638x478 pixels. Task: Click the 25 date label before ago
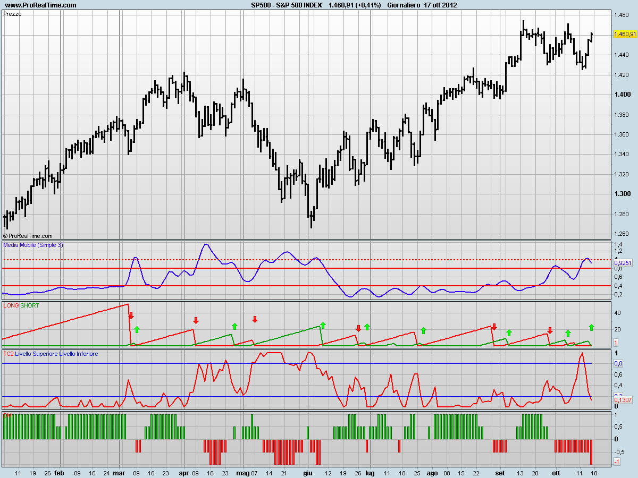(x=417, y=472)
